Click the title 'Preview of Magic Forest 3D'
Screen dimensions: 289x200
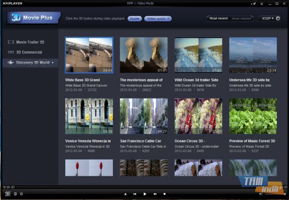pyautogui.click(x=252, y=141)
